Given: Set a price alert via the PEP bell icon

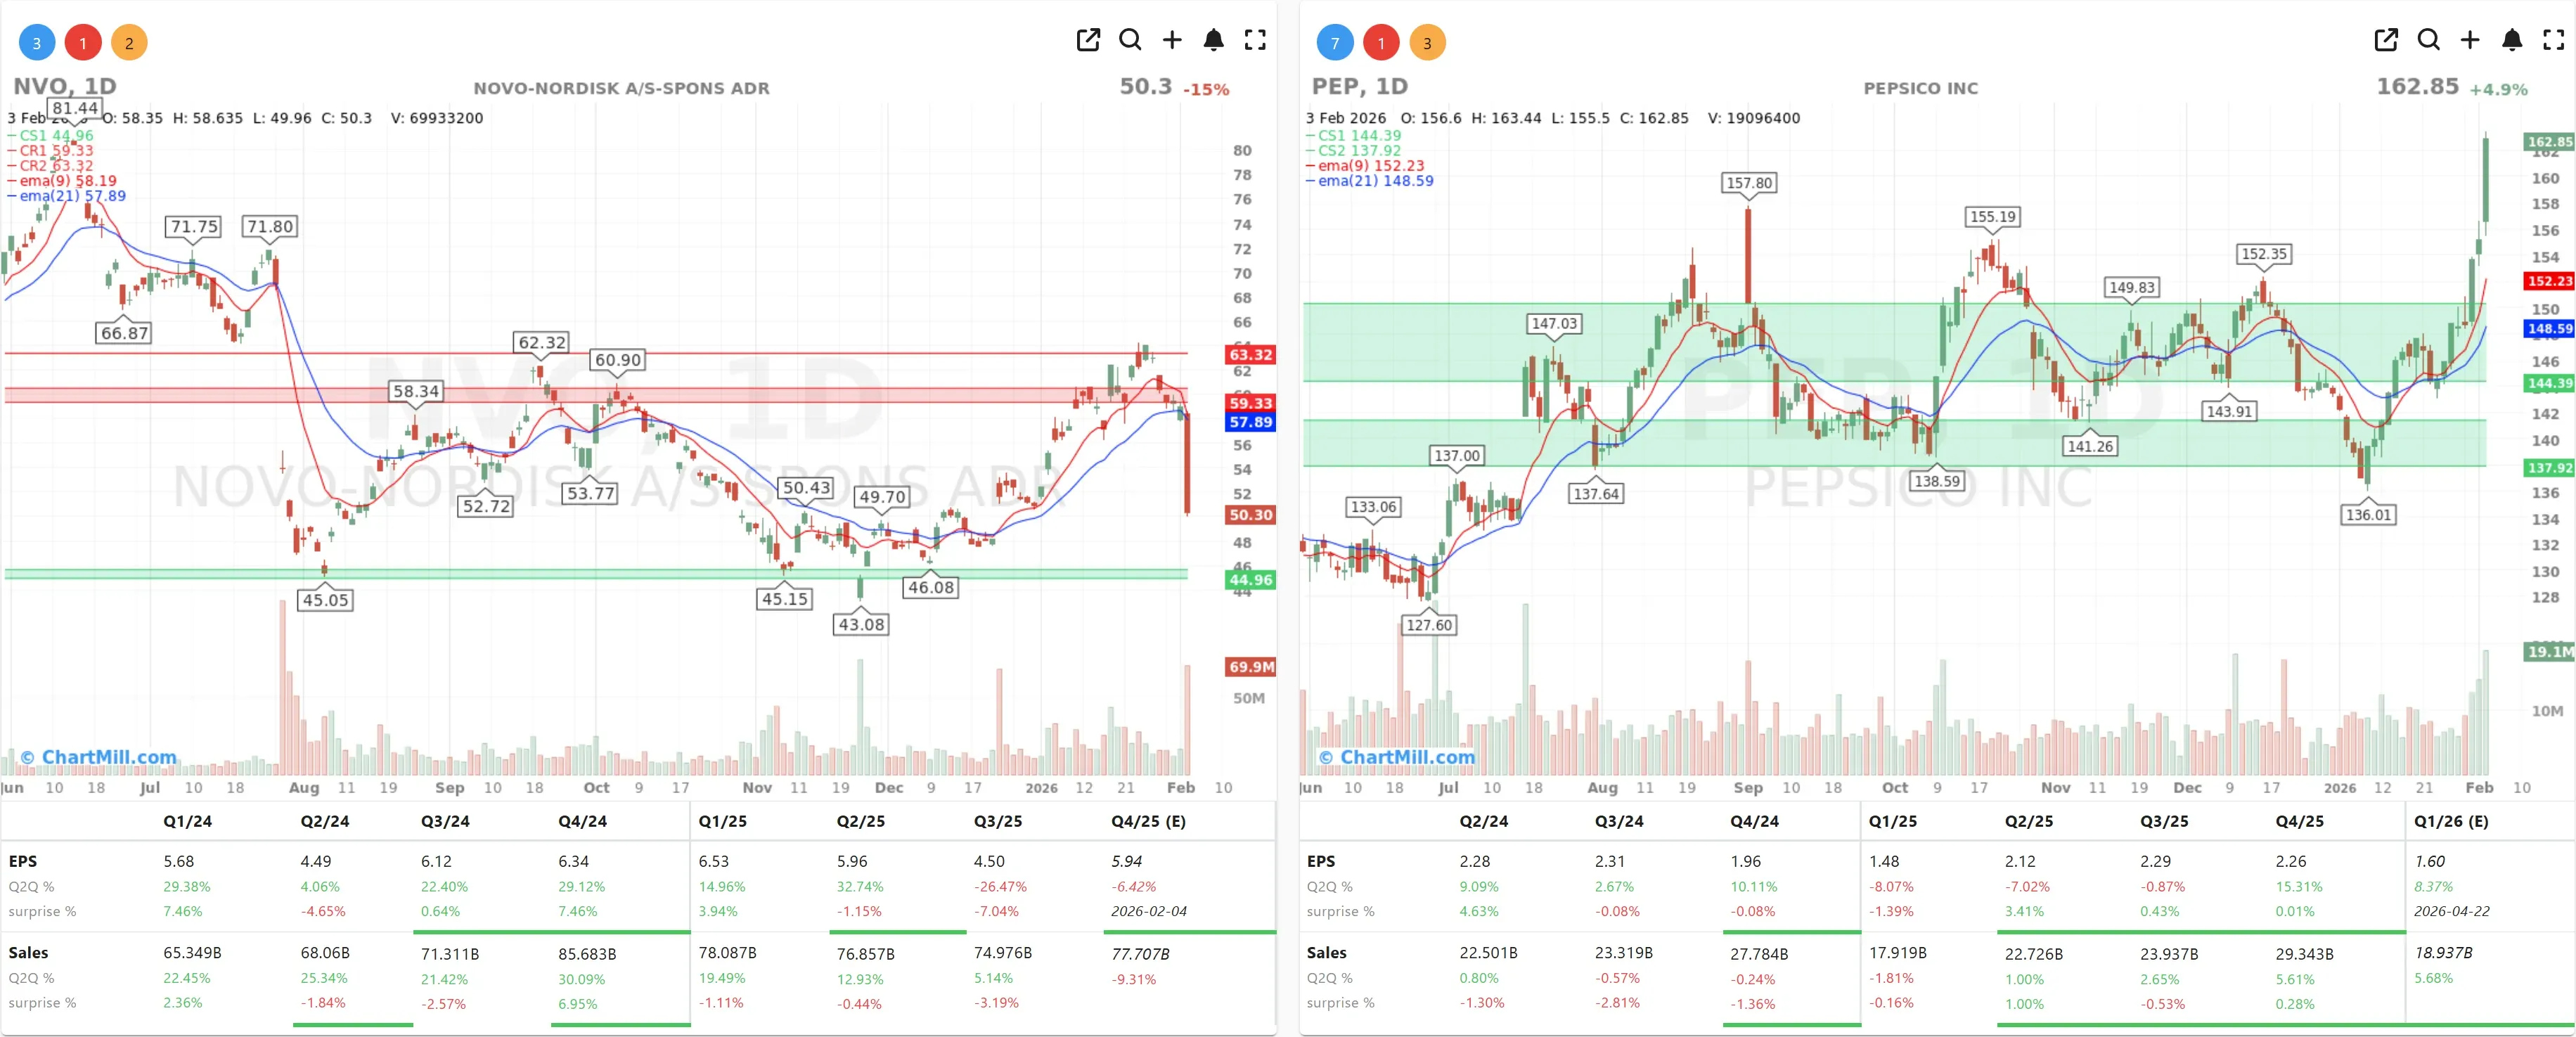Looking at the screenshot, I should click(2513, 40).
